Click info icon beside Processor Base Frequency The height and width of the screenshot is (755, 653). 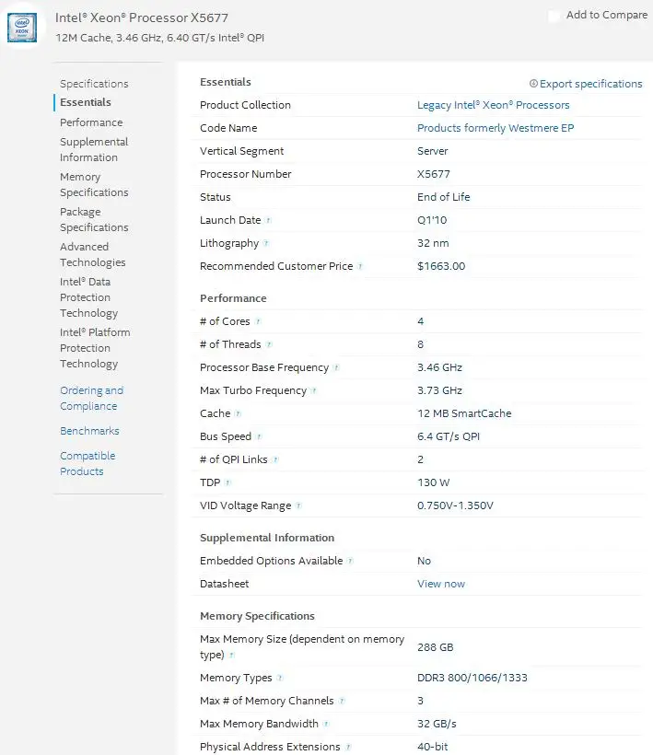[x=336, y=368]
